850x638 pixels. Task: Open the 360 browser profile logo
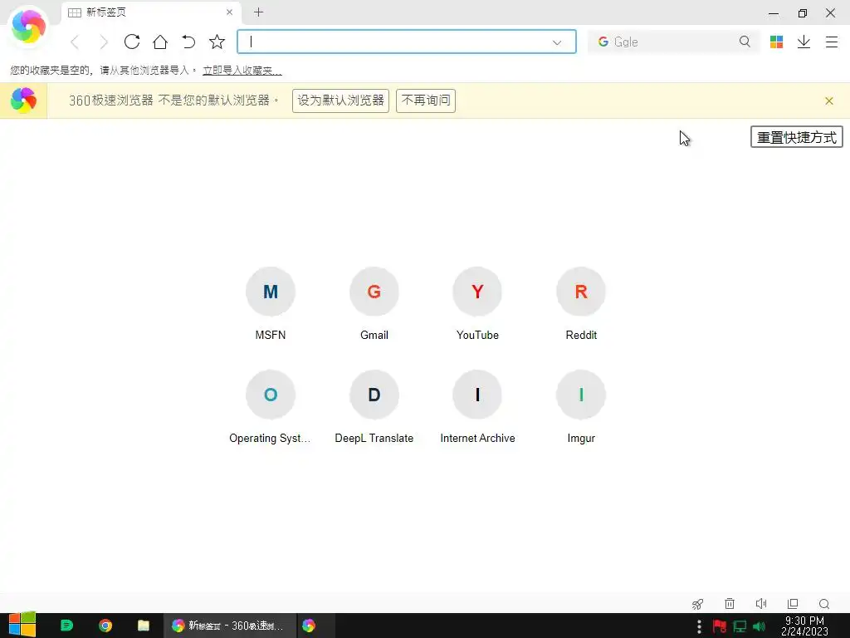click(28, 26)
